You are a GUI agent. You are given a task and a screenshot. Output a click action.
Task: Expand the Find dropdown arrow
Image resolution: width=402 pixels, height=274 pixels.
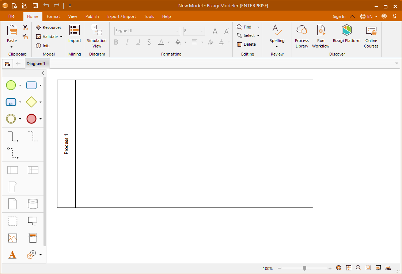(x=258, y=27)
